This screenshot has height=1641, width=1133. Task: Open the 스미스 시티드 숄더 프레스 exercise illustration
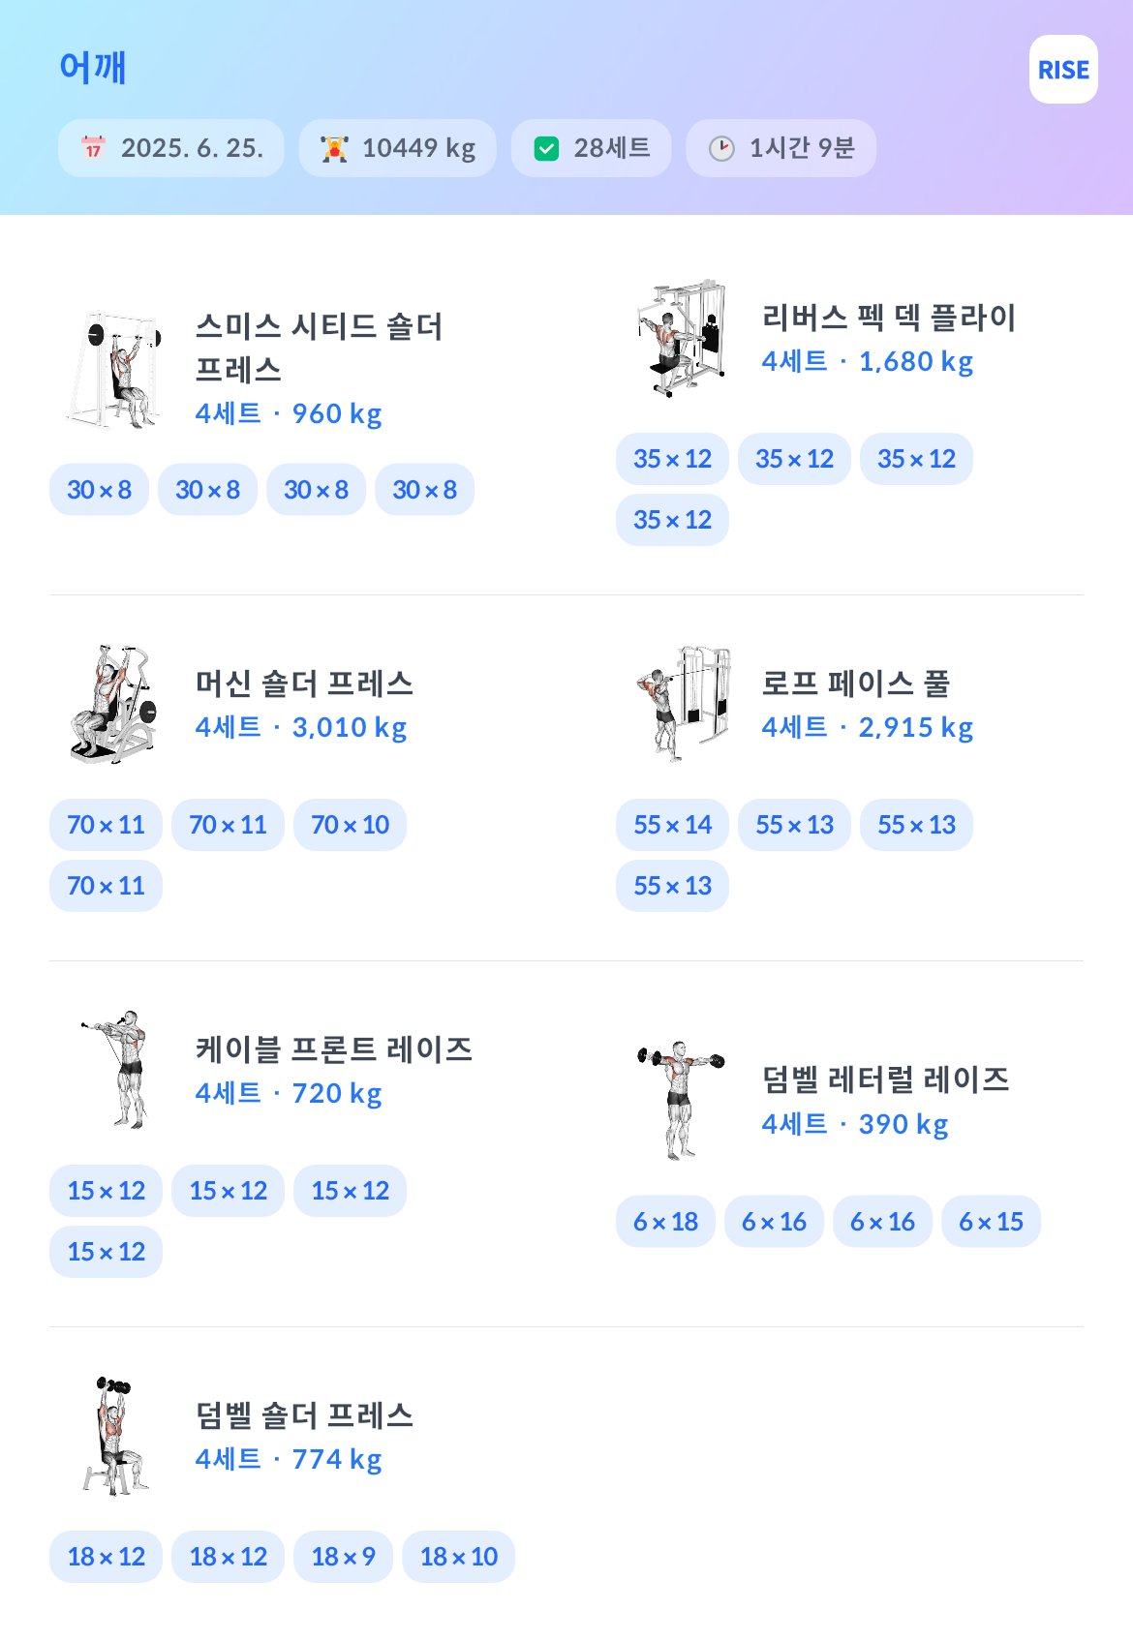tap(113, 370)
